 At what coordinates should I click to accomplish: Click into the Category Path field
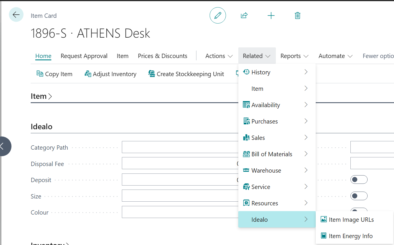tap(180, 147)
